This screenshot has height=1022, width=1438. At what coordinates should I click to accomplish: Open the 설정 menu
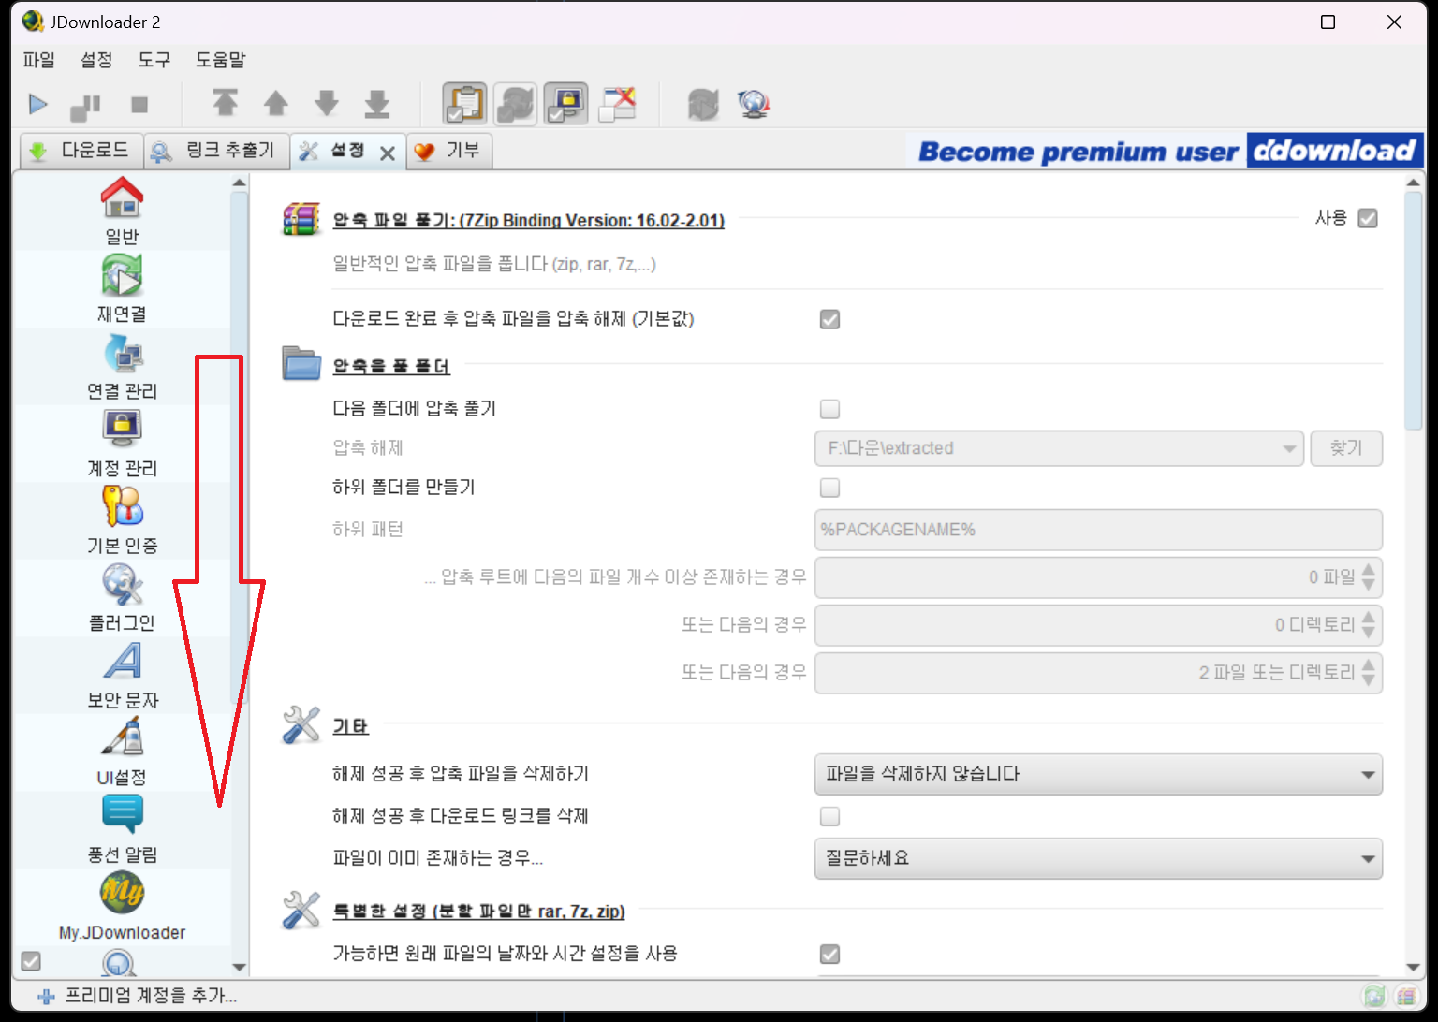[x=96, y=60]
